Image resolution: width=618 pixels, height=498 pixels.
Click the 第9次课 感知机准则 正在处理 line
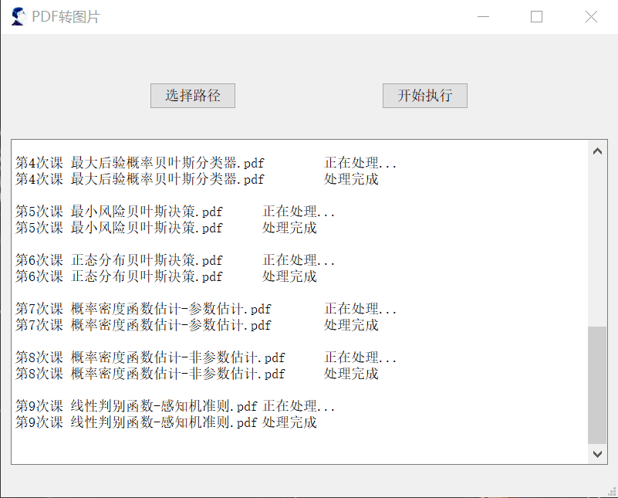175,406
